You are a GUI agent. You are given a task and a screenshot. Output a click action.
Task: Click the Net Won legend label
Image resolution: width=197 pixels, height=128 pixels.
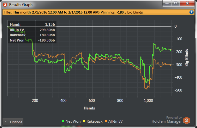click(x=73, y=121)
